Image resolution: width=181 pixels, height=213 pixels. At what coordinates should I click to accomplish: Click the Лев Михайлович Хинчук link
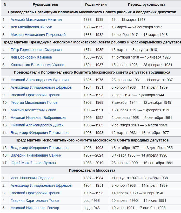31,27
